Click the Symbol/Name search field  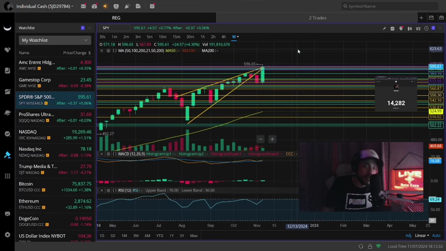390,6
